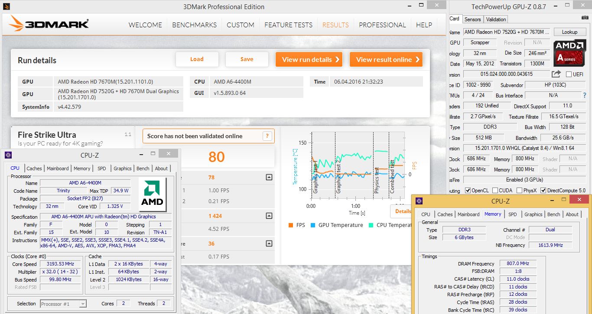Viewport: 592px width, 314px height.
Task: Click the Save button in Run details
Action: tap(247, 59)
